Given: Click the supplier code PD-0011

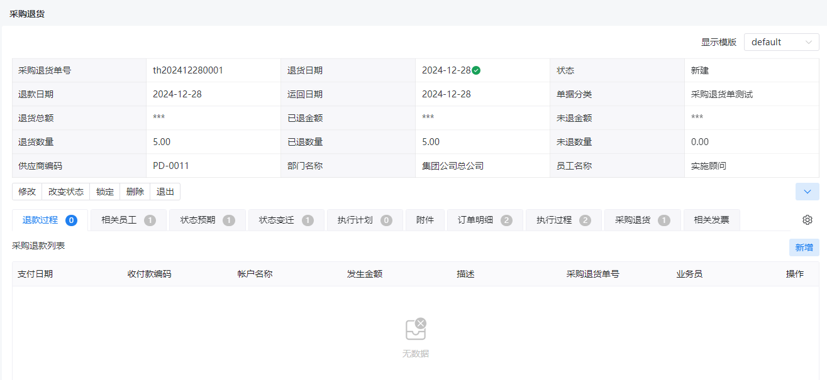Looking at the screenshot, I should tap(171, 166).
